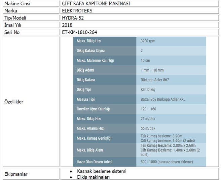Select the 'Tip/Modeli' label cell
The image size is (222, 180).
pos(31,18)
